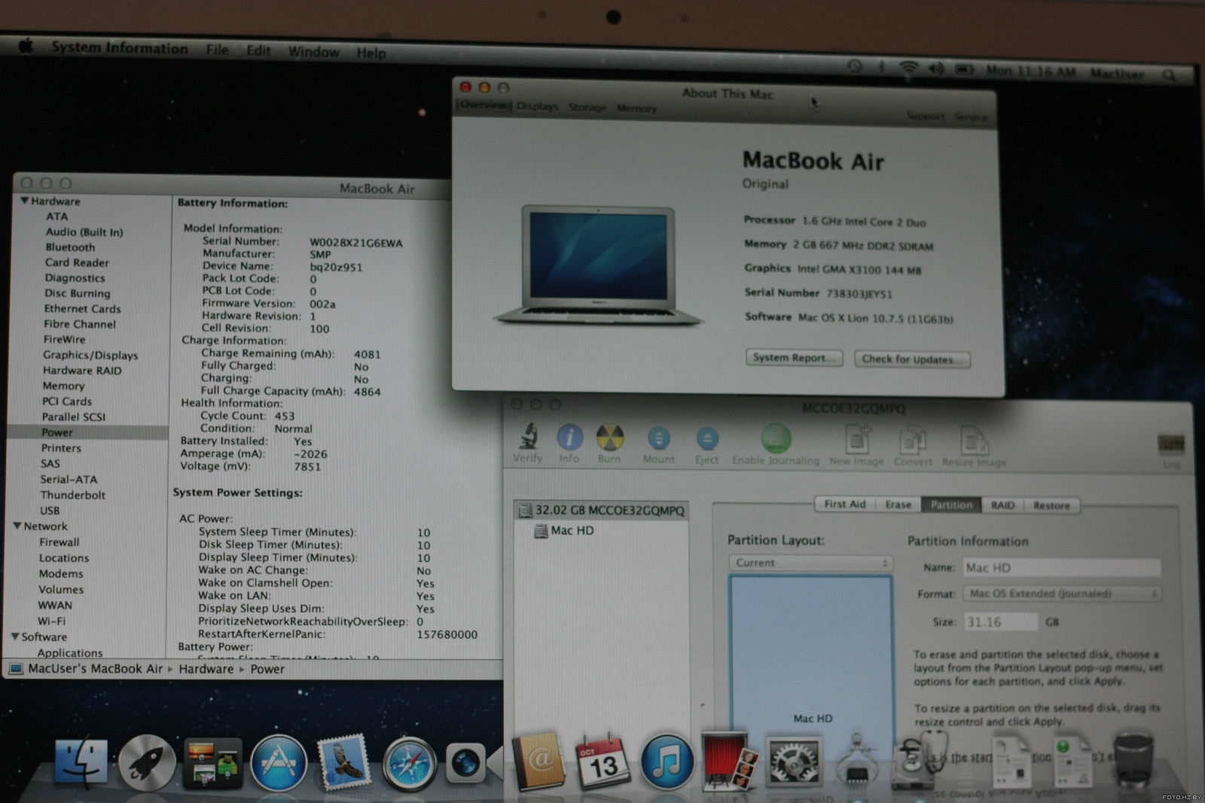1205x803 pixels.
Task: Launch Safari compass icon in Dock
Action: [409, 764]
